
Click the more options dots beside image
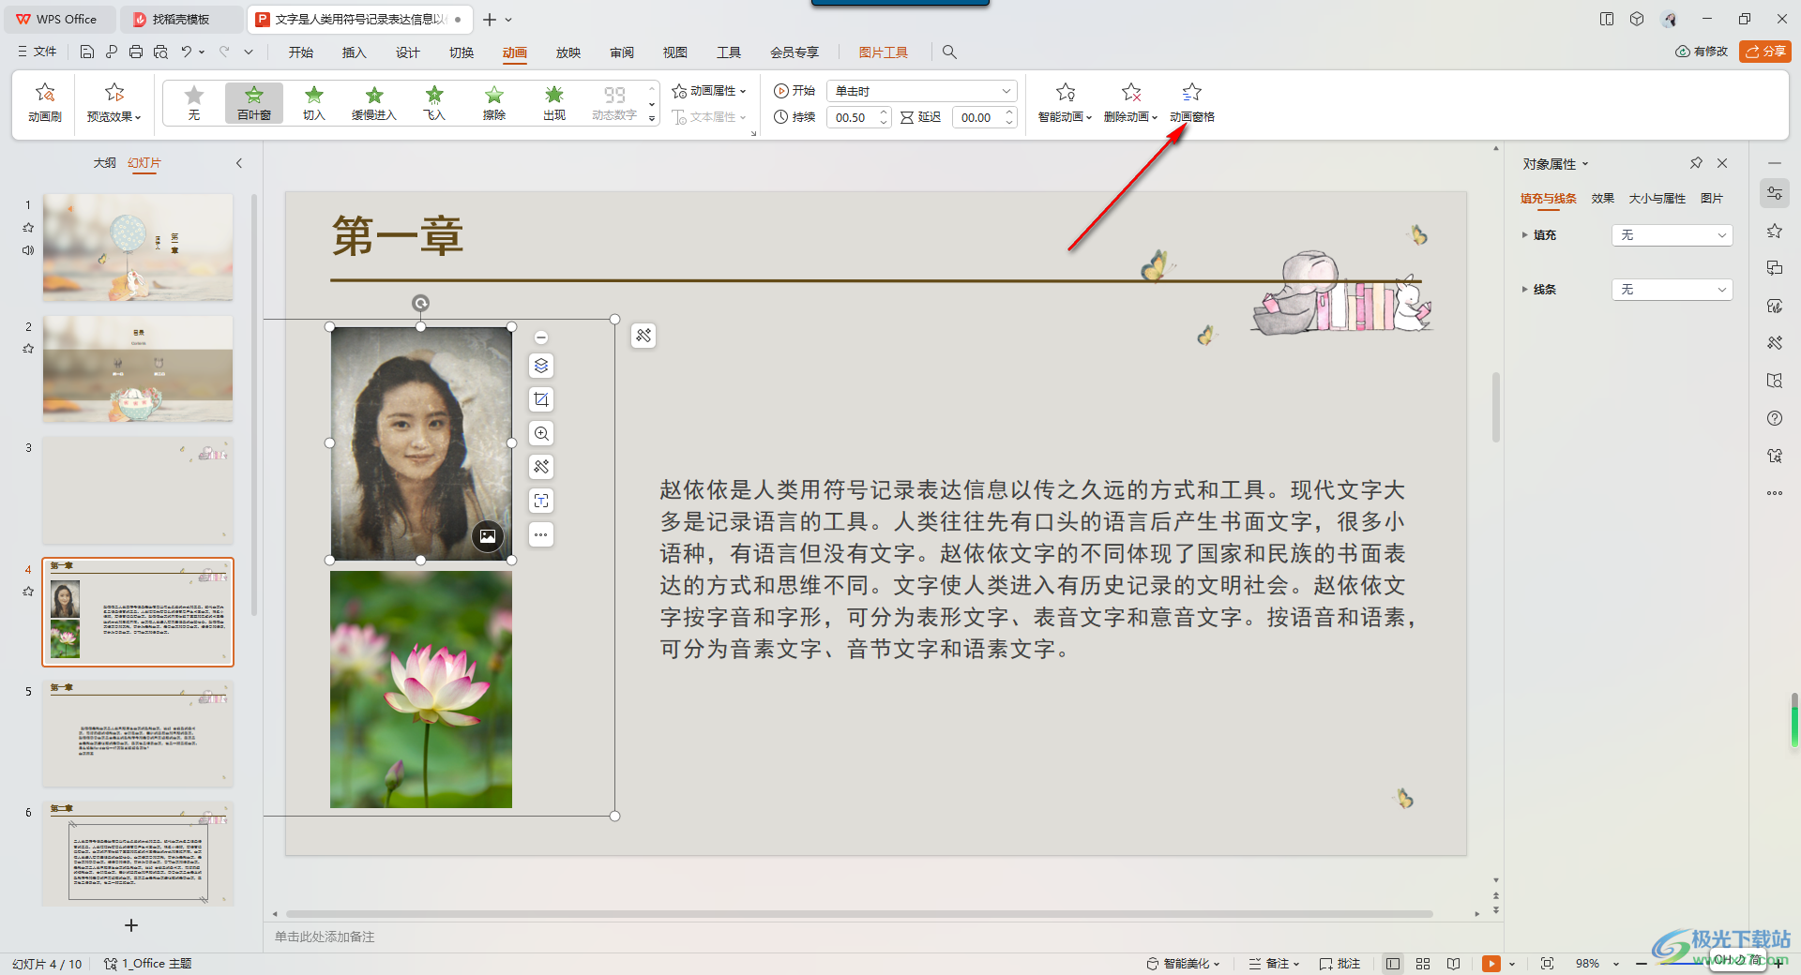tap(541, 534)
